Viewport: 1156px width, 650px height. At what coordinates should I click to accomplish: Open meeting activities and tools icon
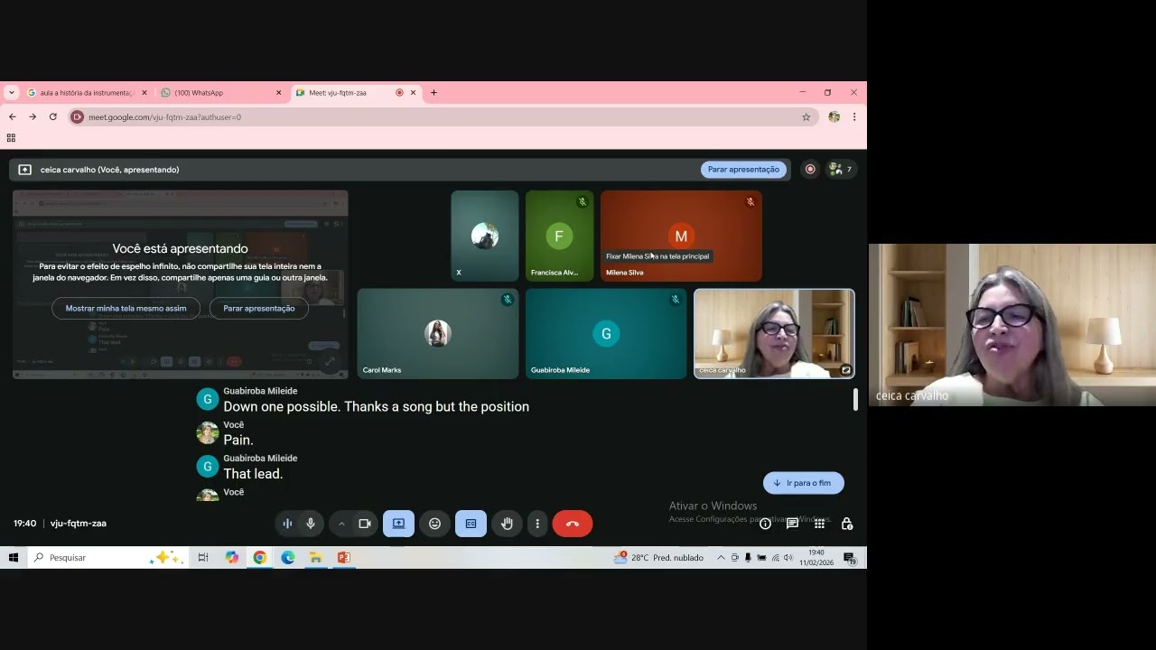(819, 524)
